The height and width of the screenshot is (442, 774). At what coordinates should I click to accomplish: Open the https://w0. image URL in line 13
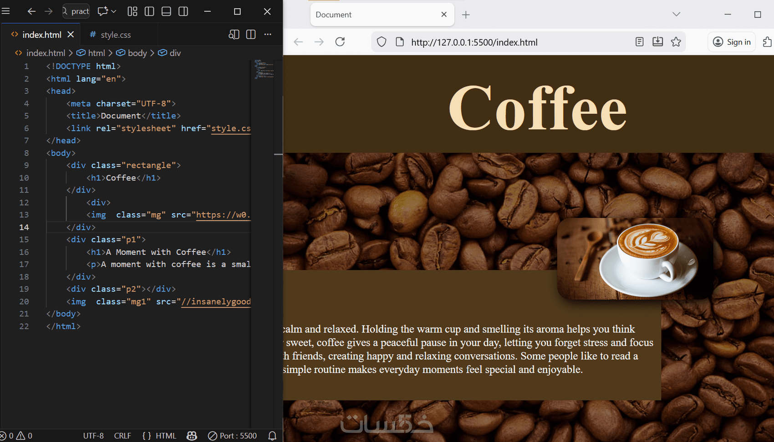(223, 215)
